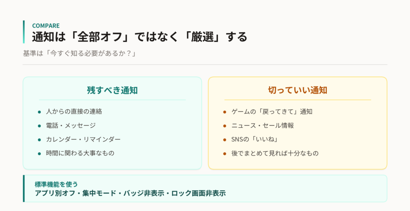Click the subtitle 基準は「今すぐ知る必要があるか？」
The width and height of the screenshot is (410, 211).
tap(80, 54)
